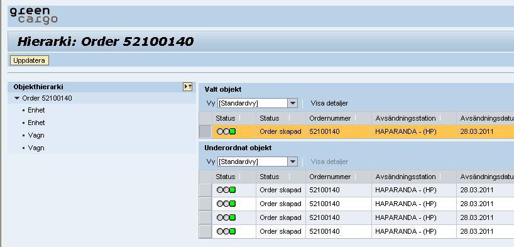Click the third Underordnat objekt traffic-light status icon

[x=226, y=217]
